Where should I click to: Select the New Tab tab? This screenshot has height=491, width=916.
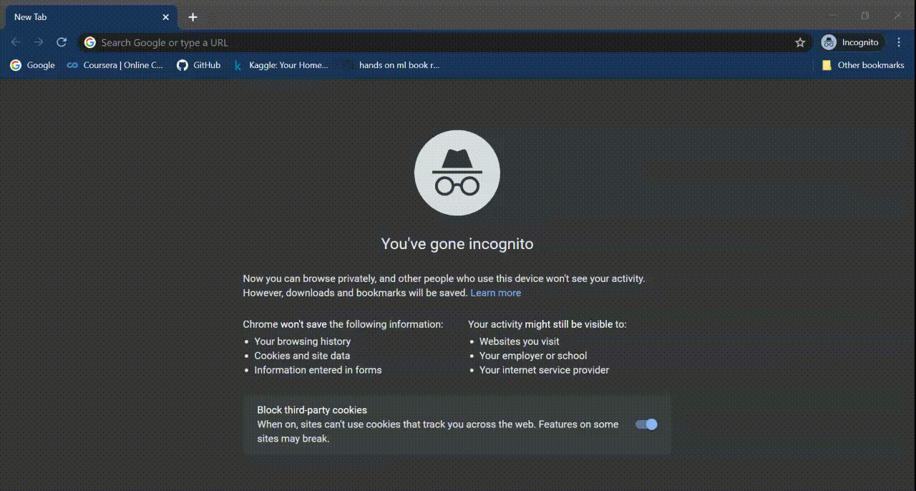[x=79, y=17]
